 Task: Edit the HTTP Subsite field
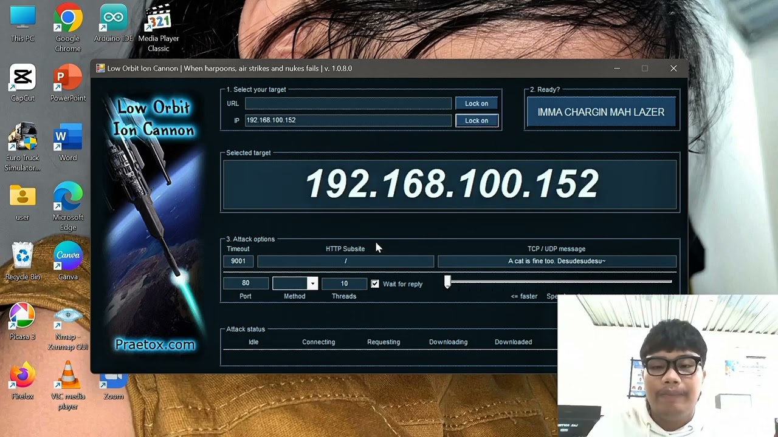(x=345, y=261)
